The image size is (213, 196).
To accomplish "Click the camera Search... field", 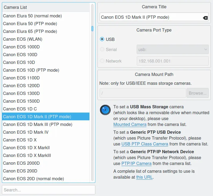I will (x=49, y=190).
